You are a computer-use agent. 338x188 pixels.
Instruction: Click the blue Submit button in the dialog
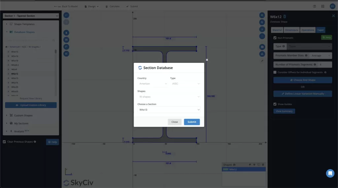[x=192, y=122]
